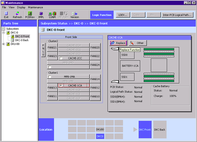Collapse the DKC-0 tree node
The height and width of the screenshot is (142, 197).
pyautogui.click(x=4, y=33)
